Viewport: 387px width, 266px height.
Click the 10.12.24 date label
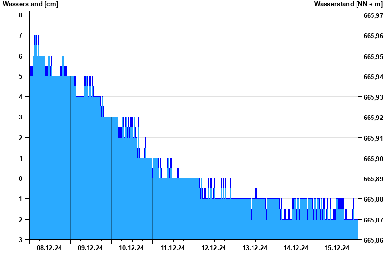[132, 248]
